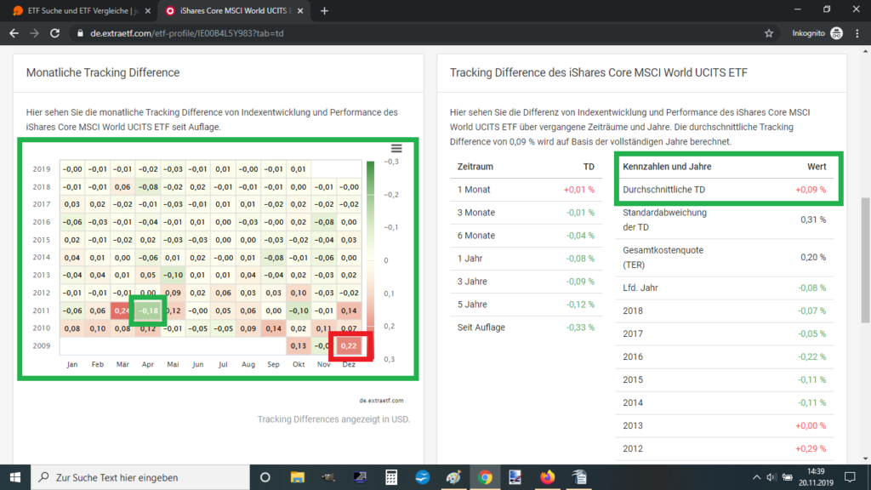
Task: Click the 'Tracking Differences angezeigt in USD.' note
Action: coord(333,419)
